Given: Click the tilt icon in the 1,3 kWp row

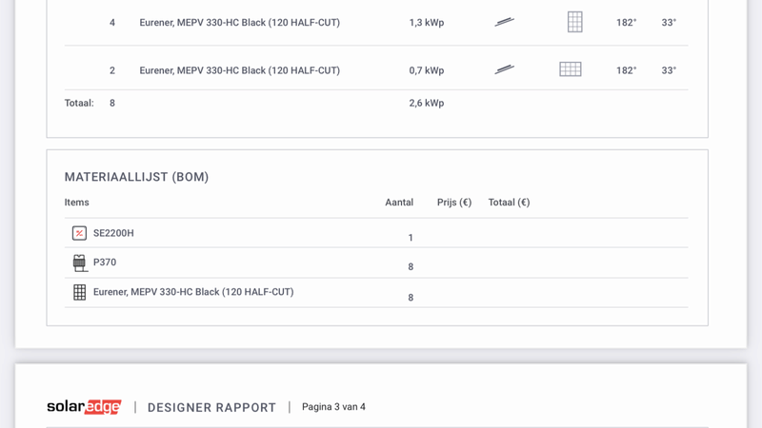Looking at the screenshot, I should pos(504,22).
